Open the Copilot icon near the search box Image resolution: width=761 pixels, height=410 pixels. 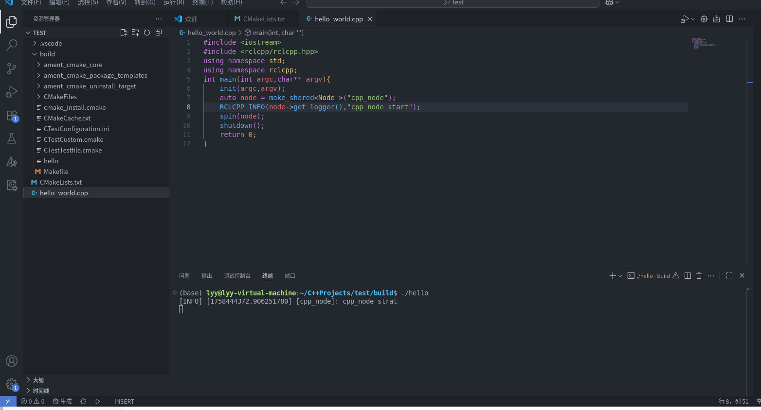609,2
